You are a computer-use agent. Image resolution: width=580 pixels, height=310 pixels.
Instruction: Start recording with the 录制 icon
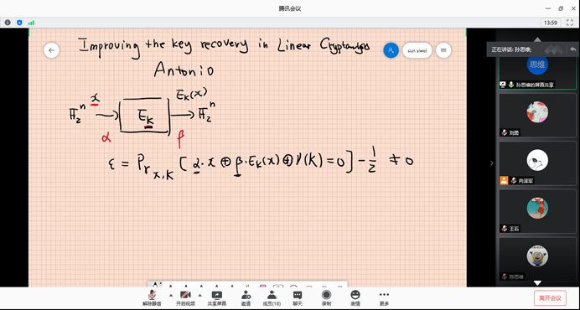pyautogui.click(x=326, y=298)
